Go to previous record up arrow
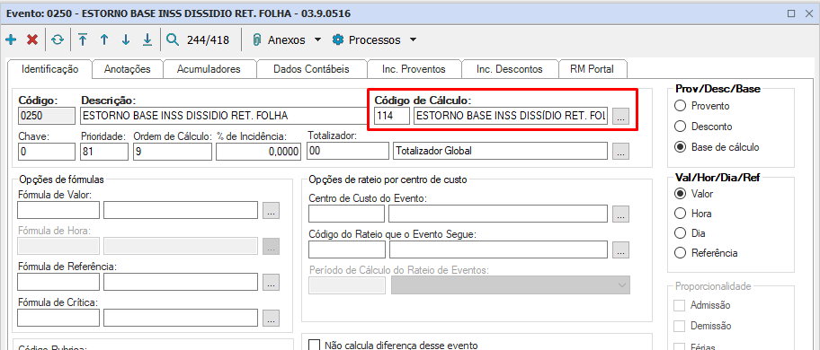Image resolution: width=820 pixels, height=350 pixels. tap(104, 39)
